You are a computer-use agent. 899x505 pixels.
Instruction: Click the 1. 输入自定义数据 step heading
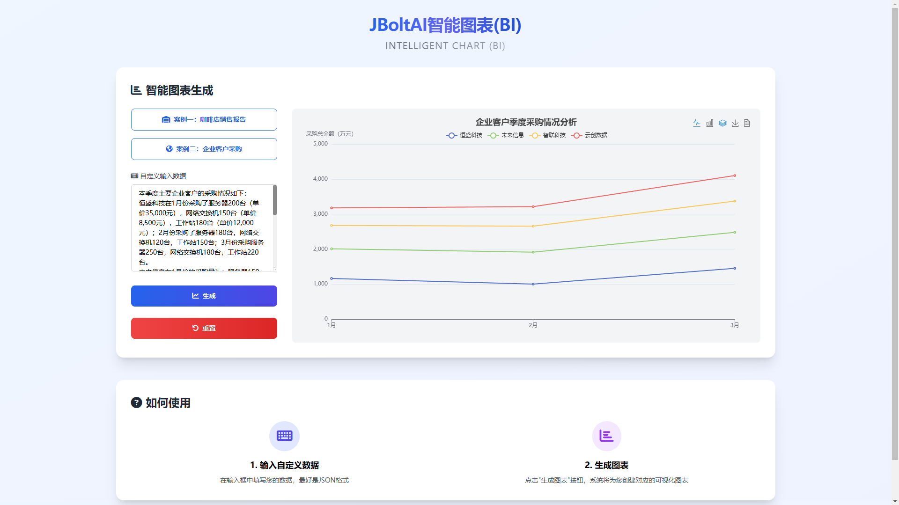tap(284, 465)
